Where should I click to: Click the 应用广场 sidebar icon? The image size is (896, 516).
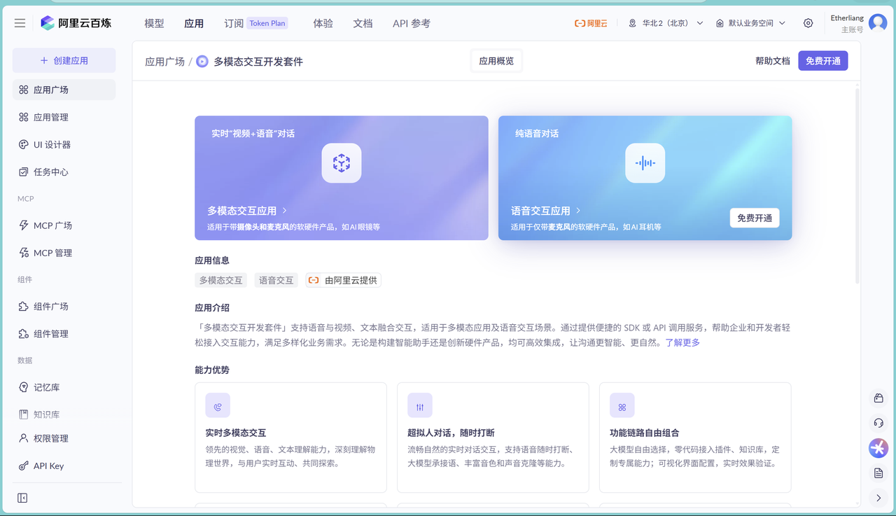pyautogui.click(x=24, y=90)
